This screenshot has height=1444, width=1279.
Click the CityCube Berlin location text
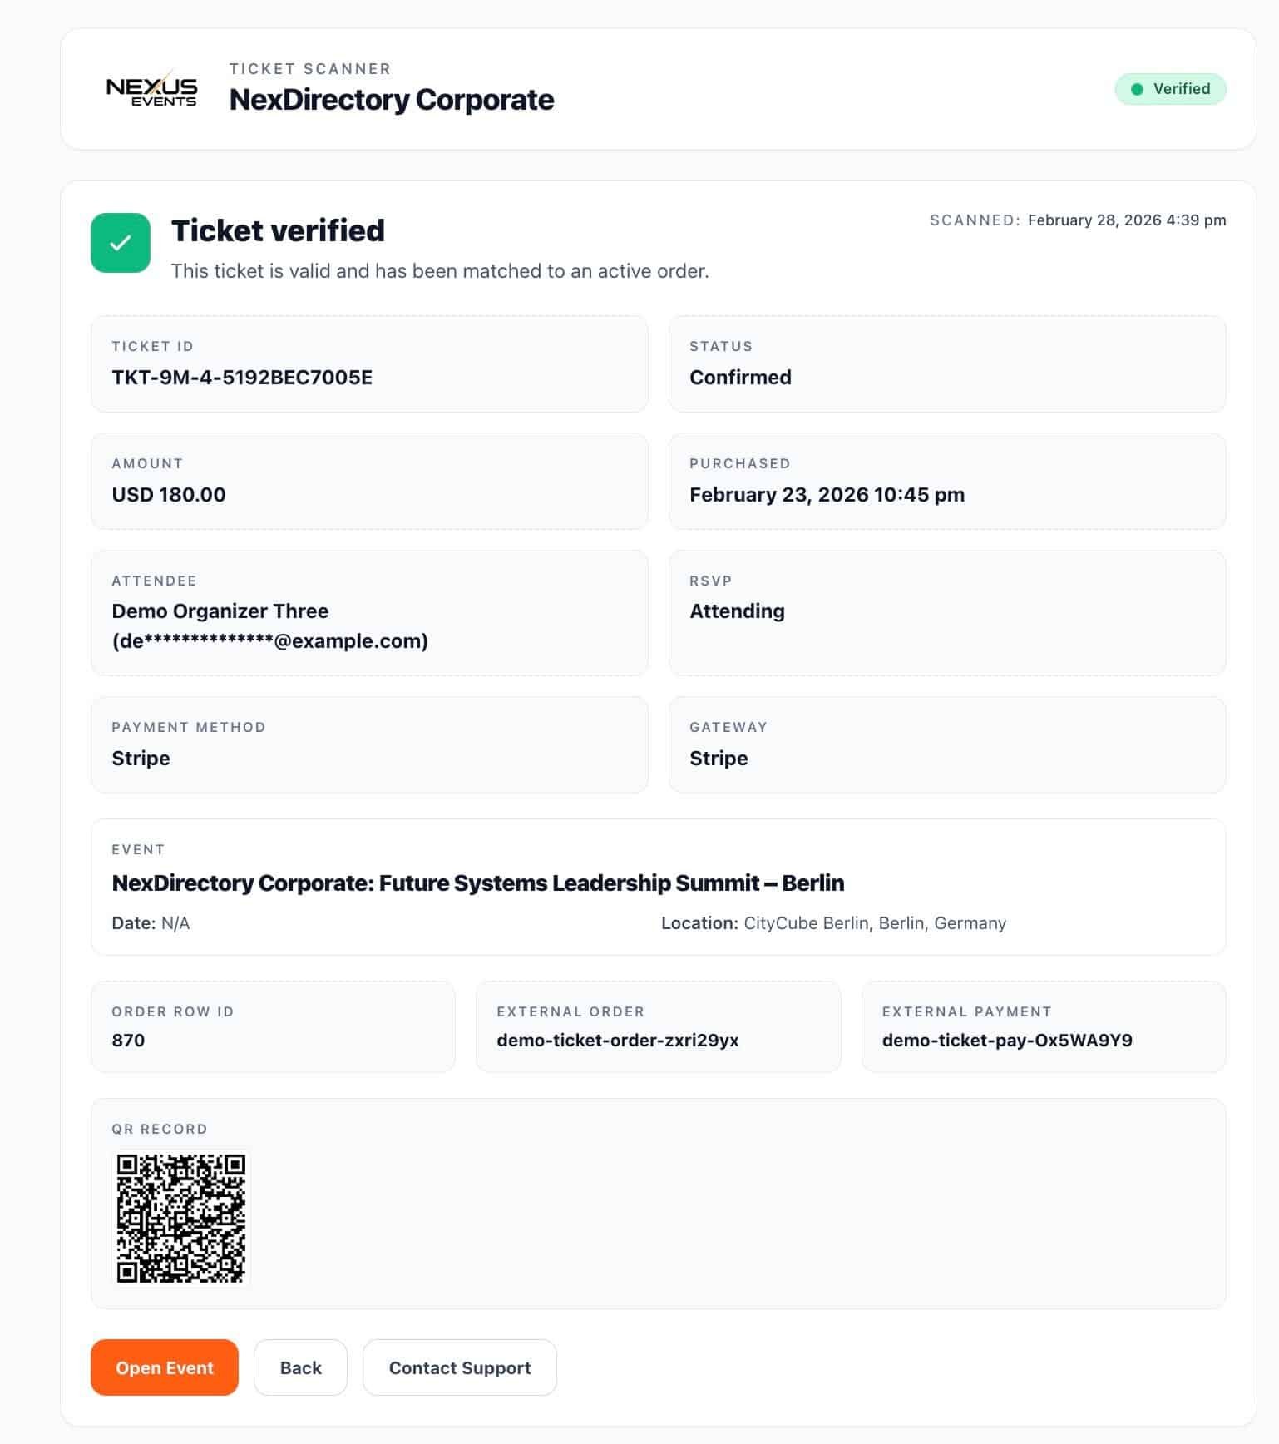tap(874, 922)
